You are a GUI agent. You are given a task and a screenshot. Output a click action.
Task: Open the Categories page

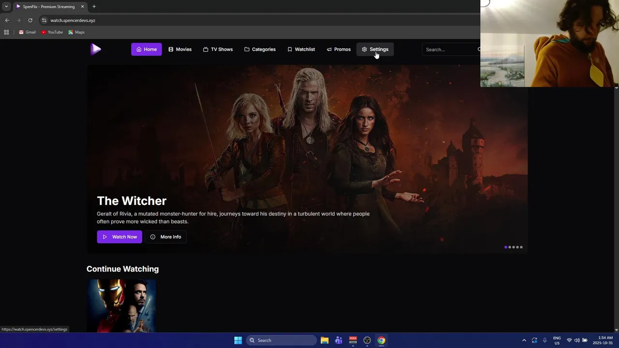(260, 49)
